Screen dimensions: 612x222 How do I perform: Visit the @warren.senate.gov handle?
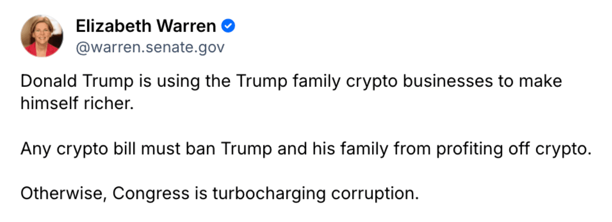150,48
